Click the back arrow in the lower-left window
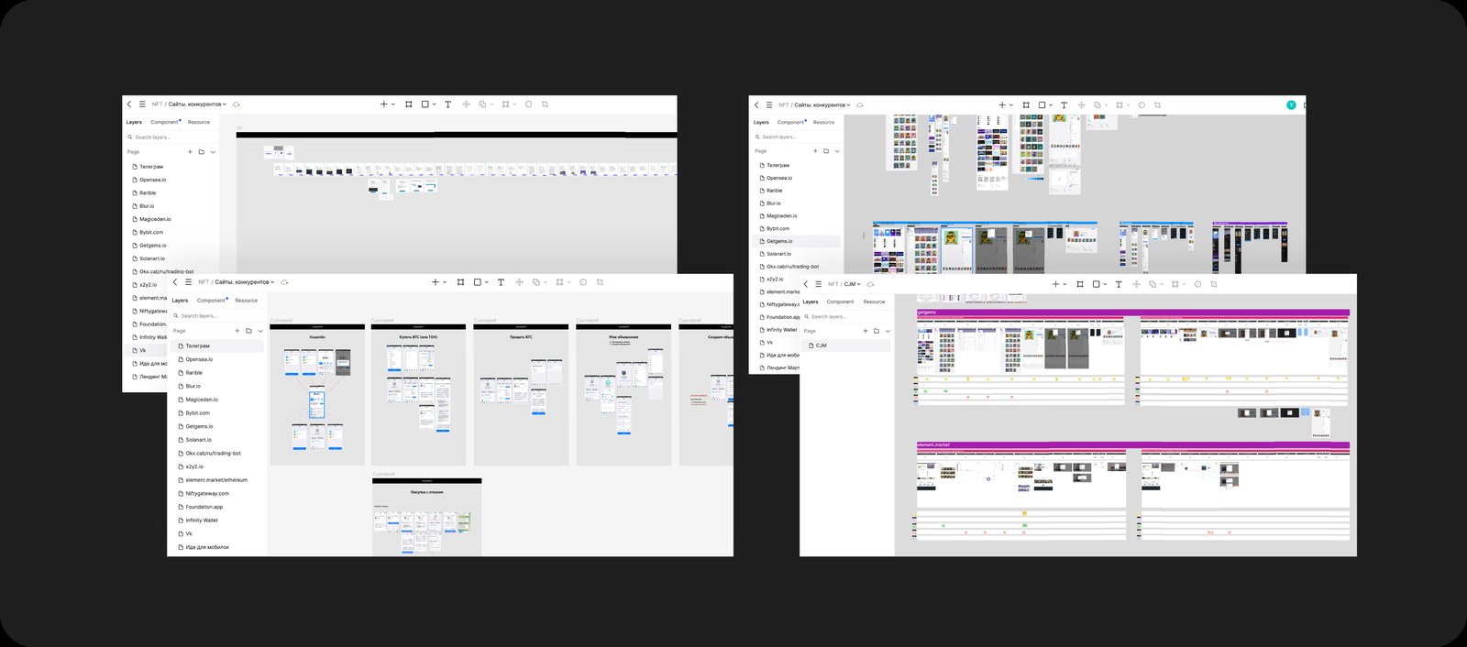This screenshot has width=1467, height=647. coord(175,282)
